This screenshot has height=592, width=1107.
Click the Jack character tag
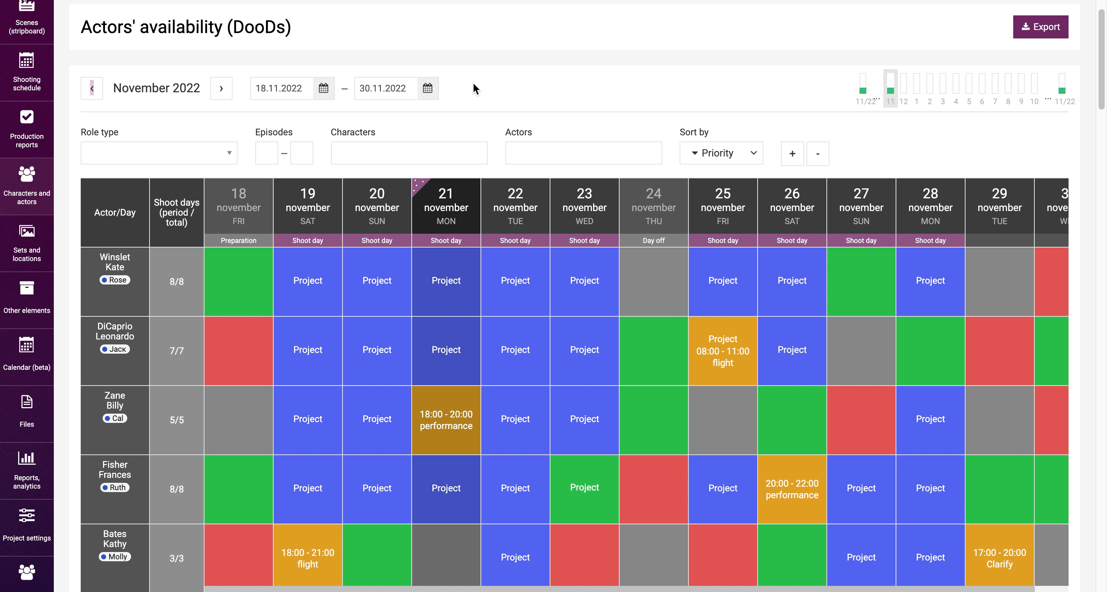115,349
